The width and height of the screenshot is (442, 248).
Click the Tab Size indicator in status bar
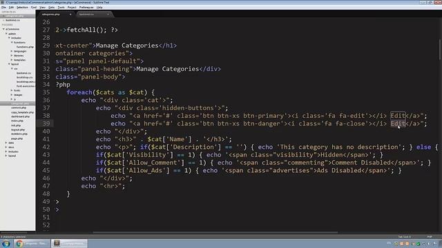[x=405, y=237]
